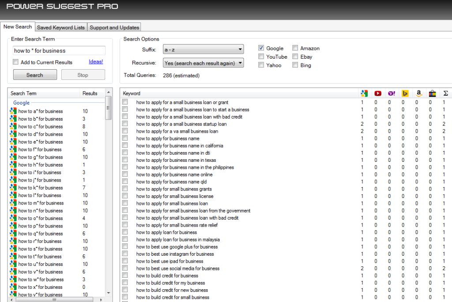This screenshot has width=452, height=302.
Task: Click Google icon beside 'how to f* for business'
Action: pos(13,149)
